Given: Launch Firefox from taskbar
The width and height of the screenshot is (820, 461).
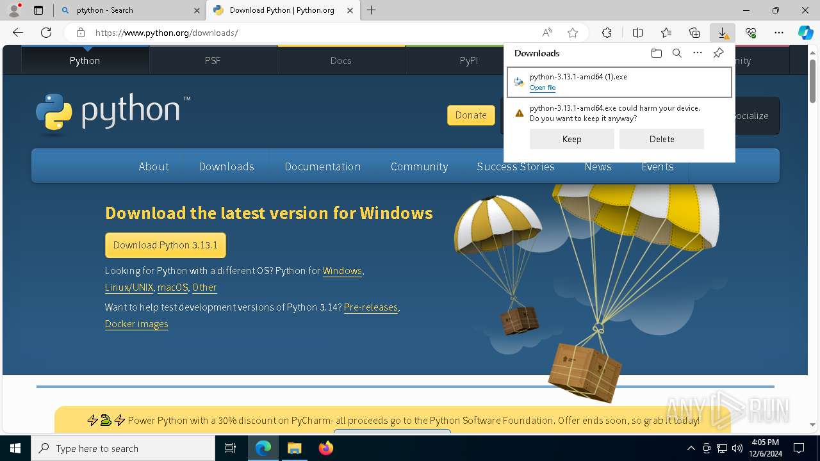Looking at the screenshot, I should tap(325, 448).
